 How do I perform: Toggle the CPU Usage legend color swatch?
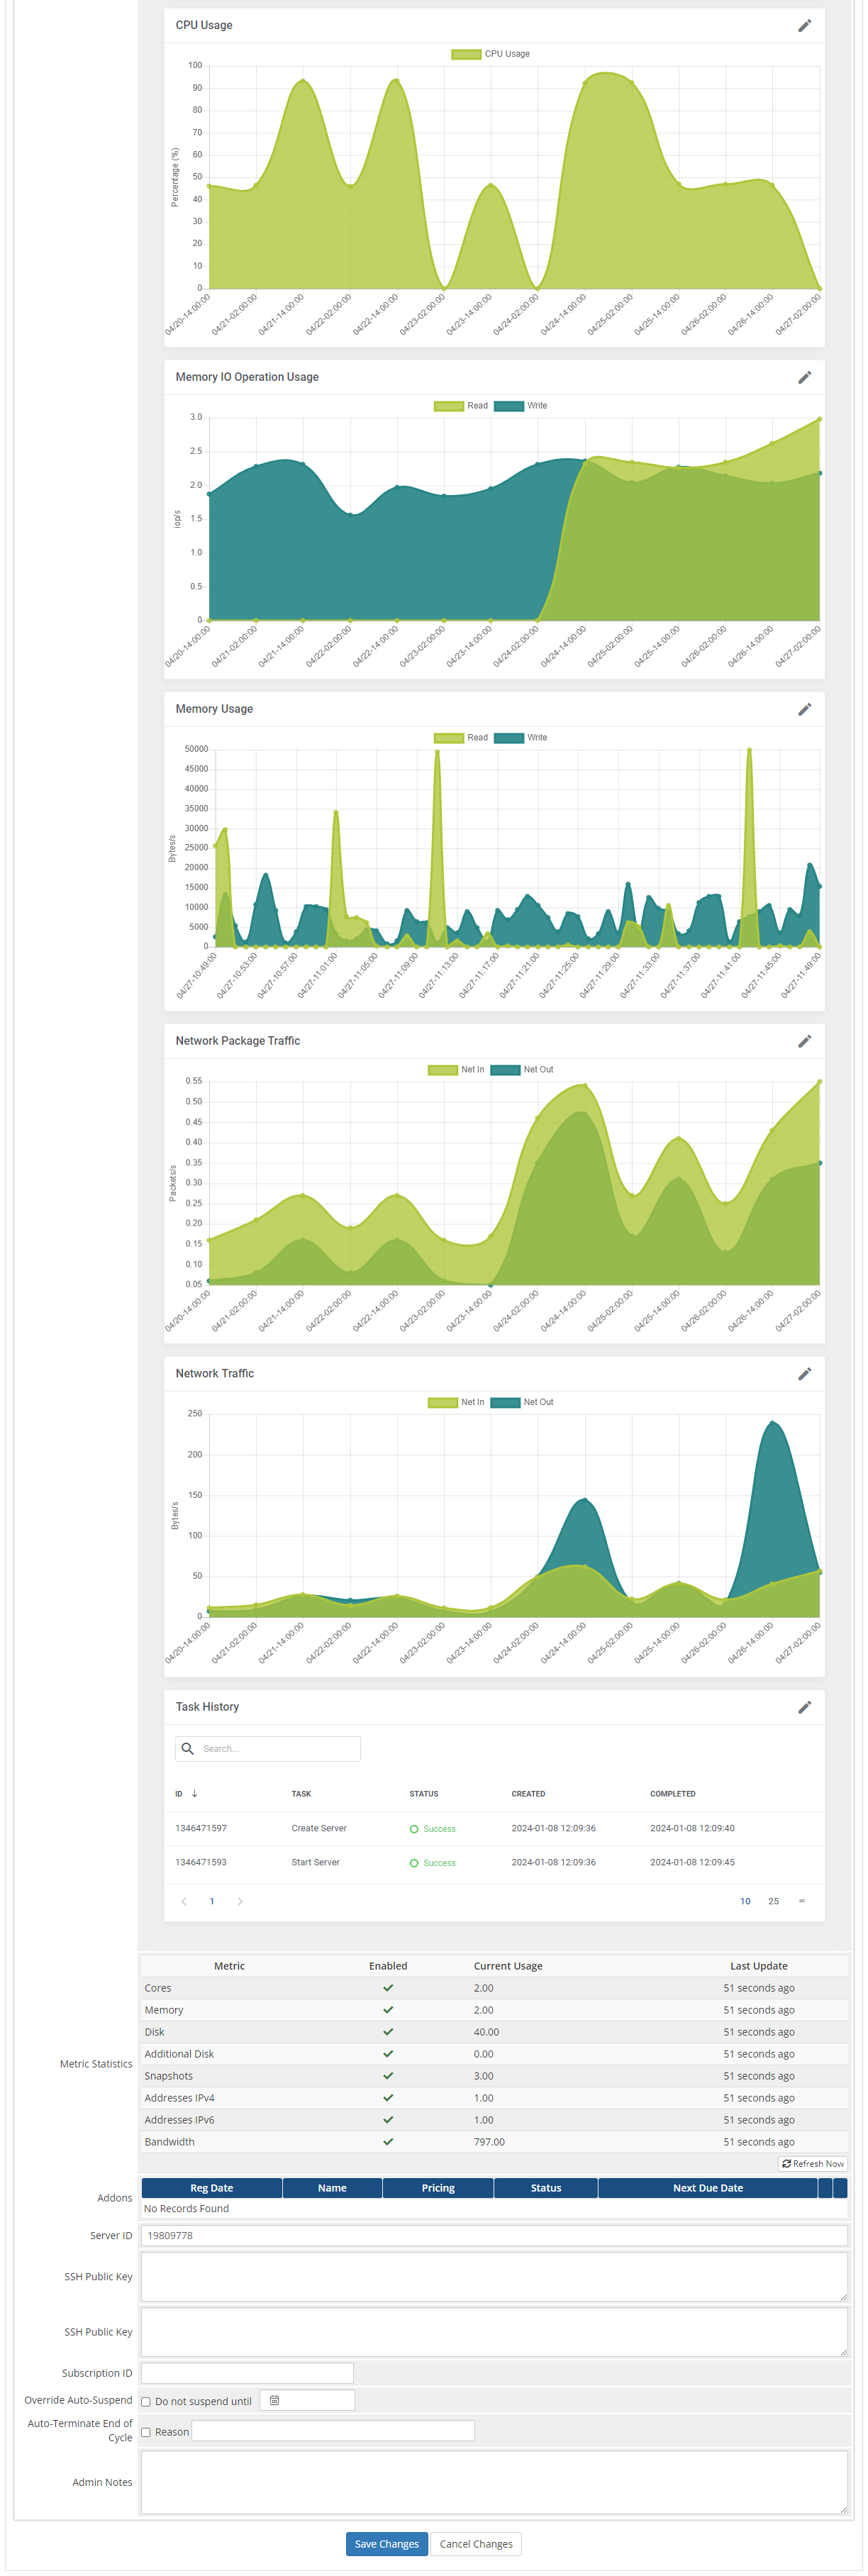click(x=466, y=54)
